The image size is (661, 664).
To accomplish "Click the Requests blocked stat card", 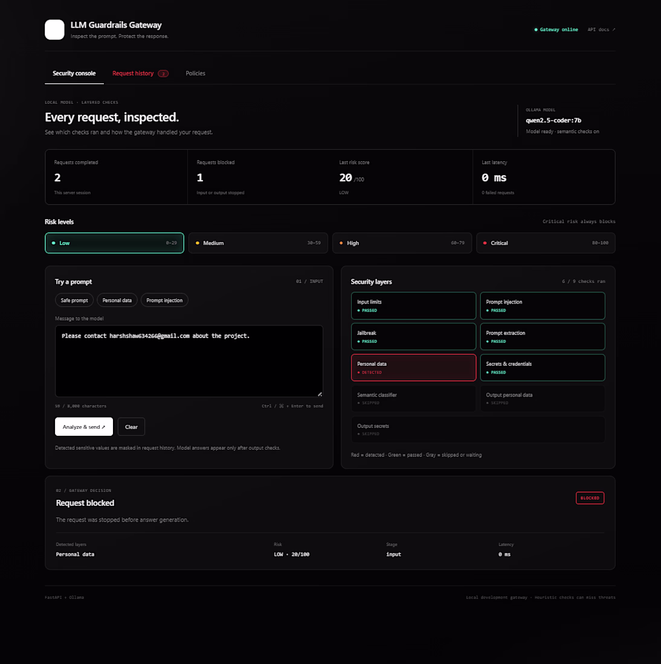I will point(259,177).
